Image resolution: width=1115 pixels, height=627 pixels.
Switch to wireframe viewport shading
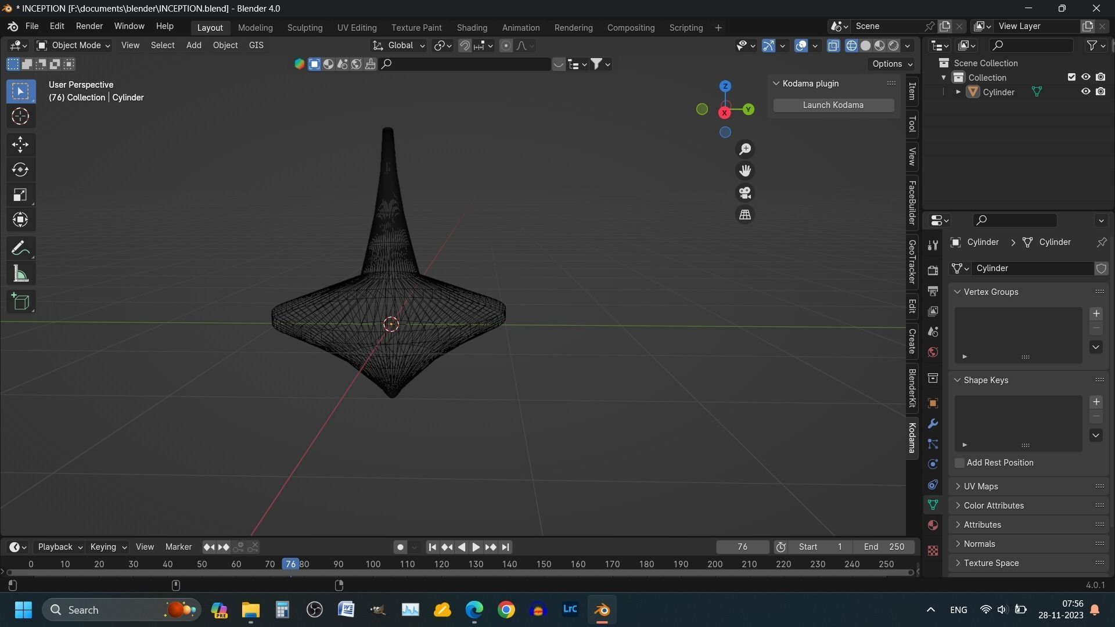tap(851, 46)
